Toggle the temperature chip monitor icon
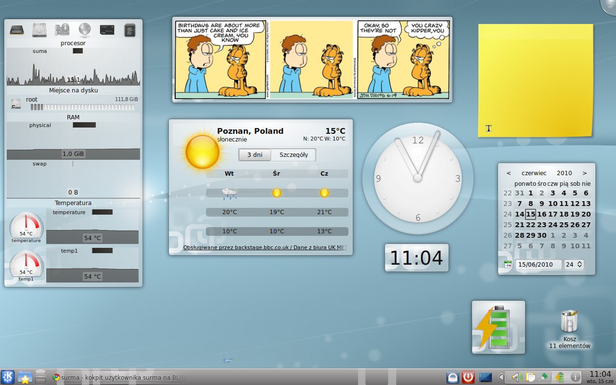 [x=129, y=30]
